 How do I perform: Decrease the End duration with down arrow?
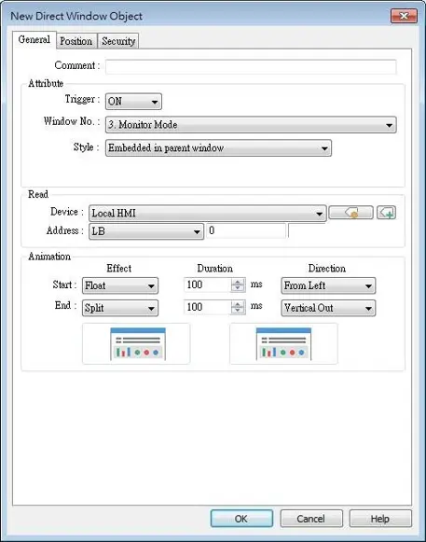[238, 311]
